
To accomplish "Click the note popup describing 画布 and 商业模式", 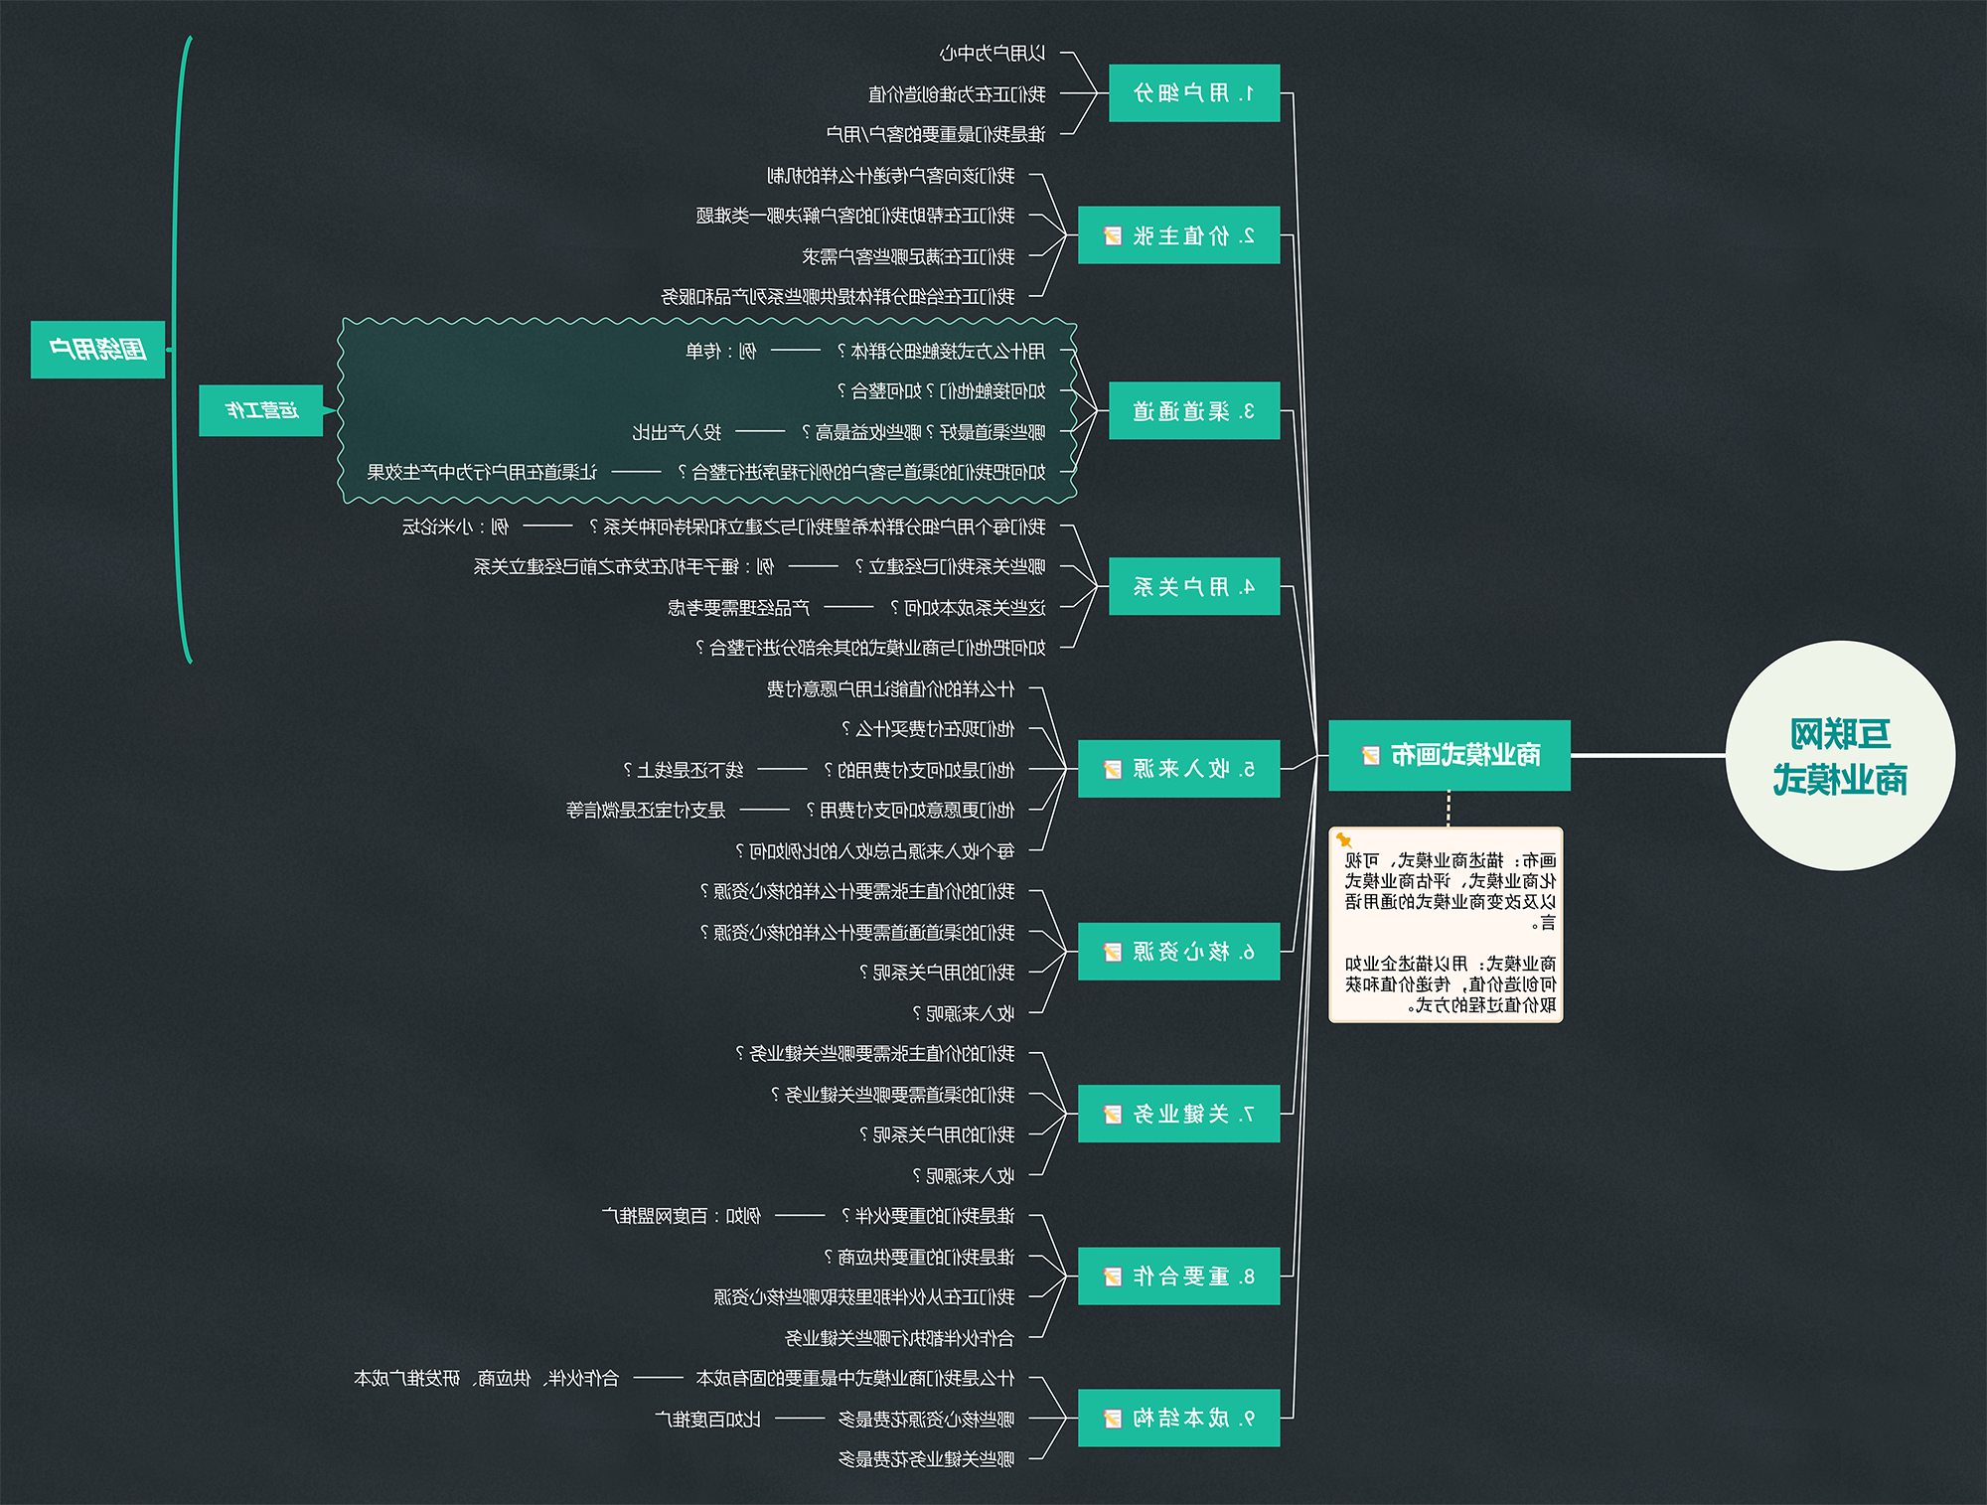I will point(1446,925).
